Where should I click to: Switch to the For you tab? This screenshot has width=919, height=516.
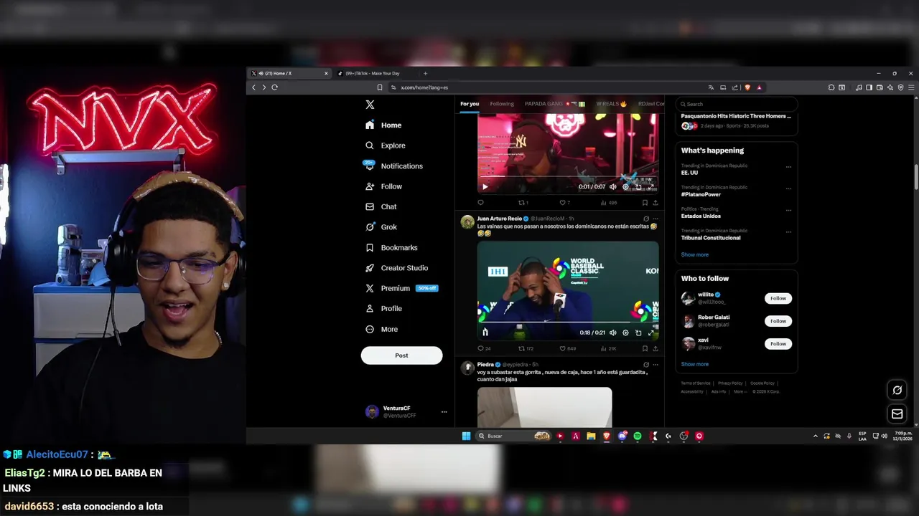point(470,104)
